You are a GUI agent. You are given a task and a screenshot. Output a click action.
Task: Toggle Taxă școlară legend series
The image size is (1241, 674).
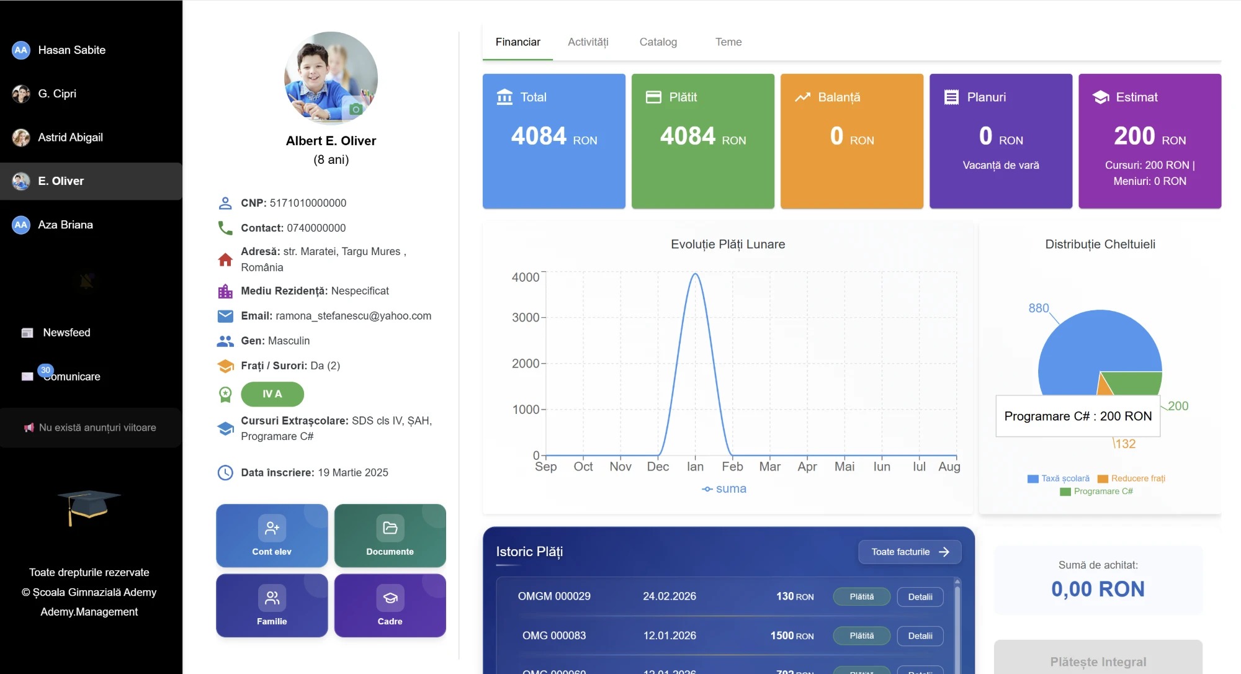point(1059,479)
